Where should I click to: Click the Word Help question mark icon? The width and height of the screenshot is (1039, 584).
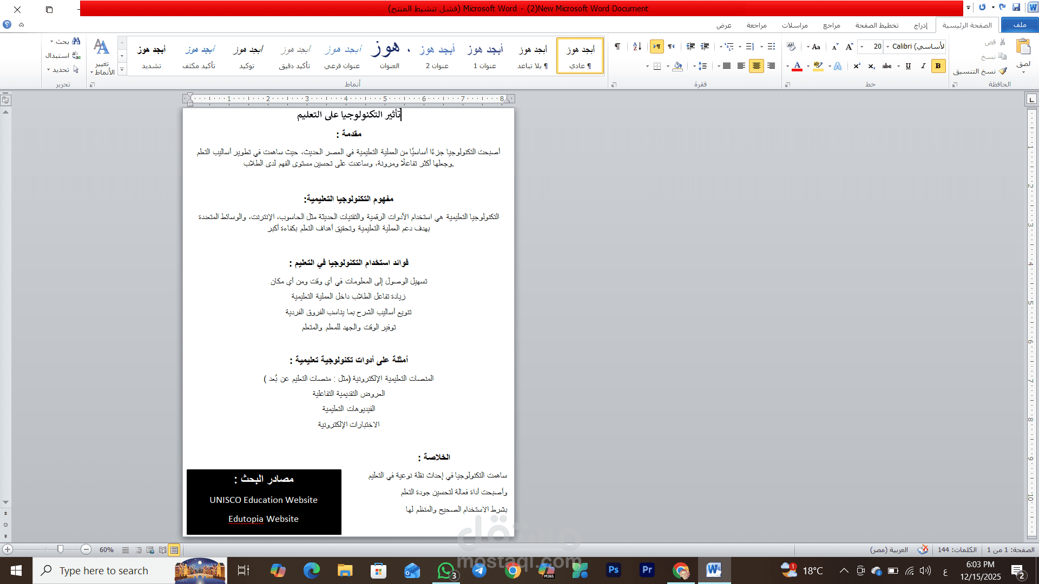click(7, 24)
